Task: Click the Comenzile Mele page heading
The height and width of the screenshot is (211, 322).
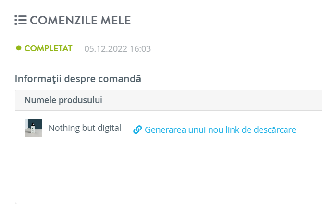Action: tap(80, 20)
